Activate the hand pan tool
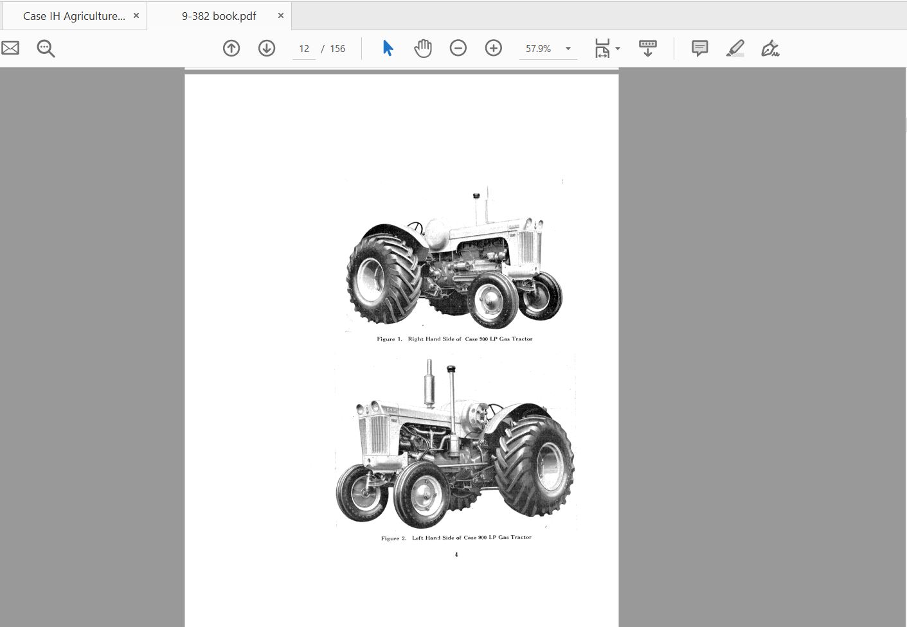 (423, 48)
